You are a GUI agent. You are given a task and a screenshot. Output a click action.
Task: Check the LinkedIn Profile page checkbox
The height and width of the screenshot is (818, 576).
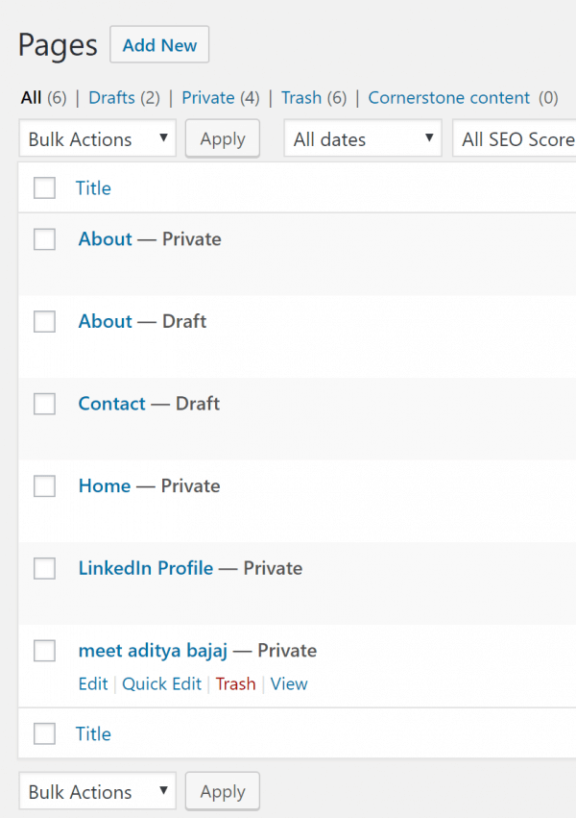tap(44, 569)
